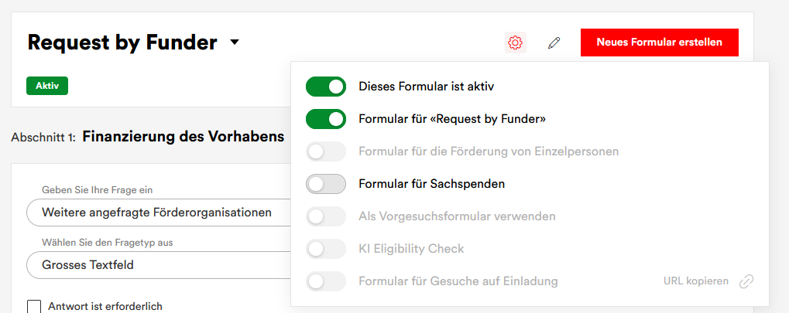Viewport: 789px width, 313px height.
Task: Check the 'Antwort ist erforderlich' checkbox
Action: [34, 307]
